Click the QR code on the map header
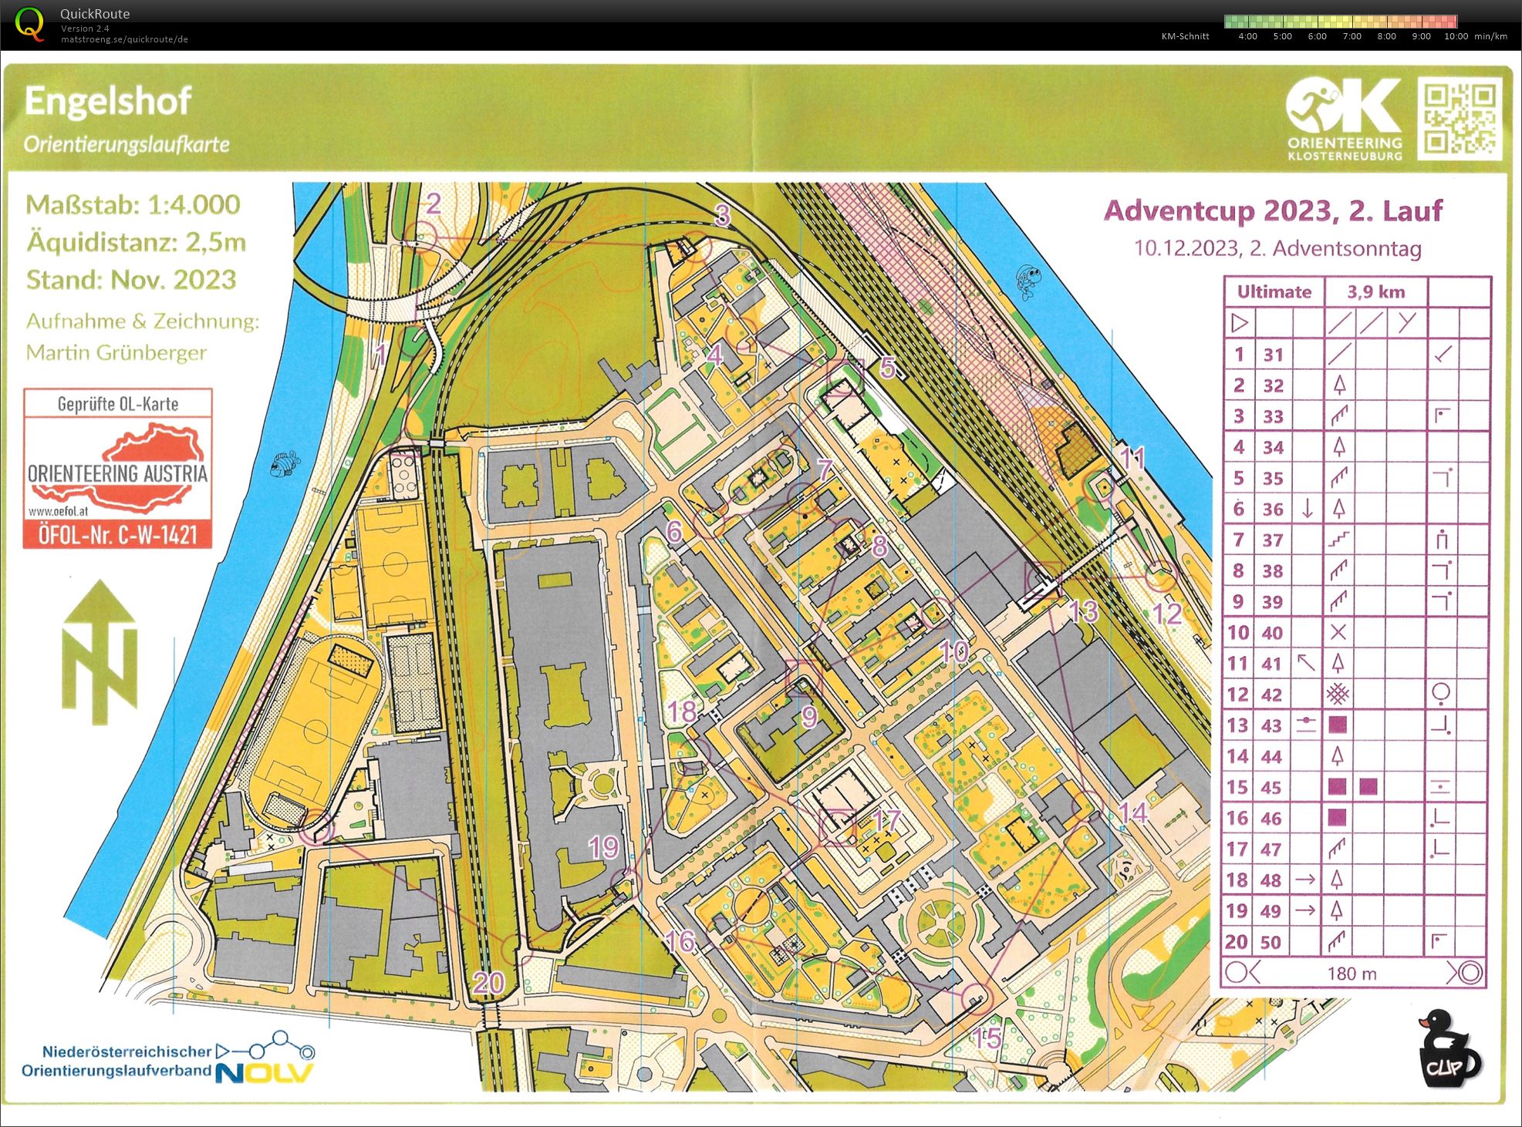 click(x=1460, y=118)
